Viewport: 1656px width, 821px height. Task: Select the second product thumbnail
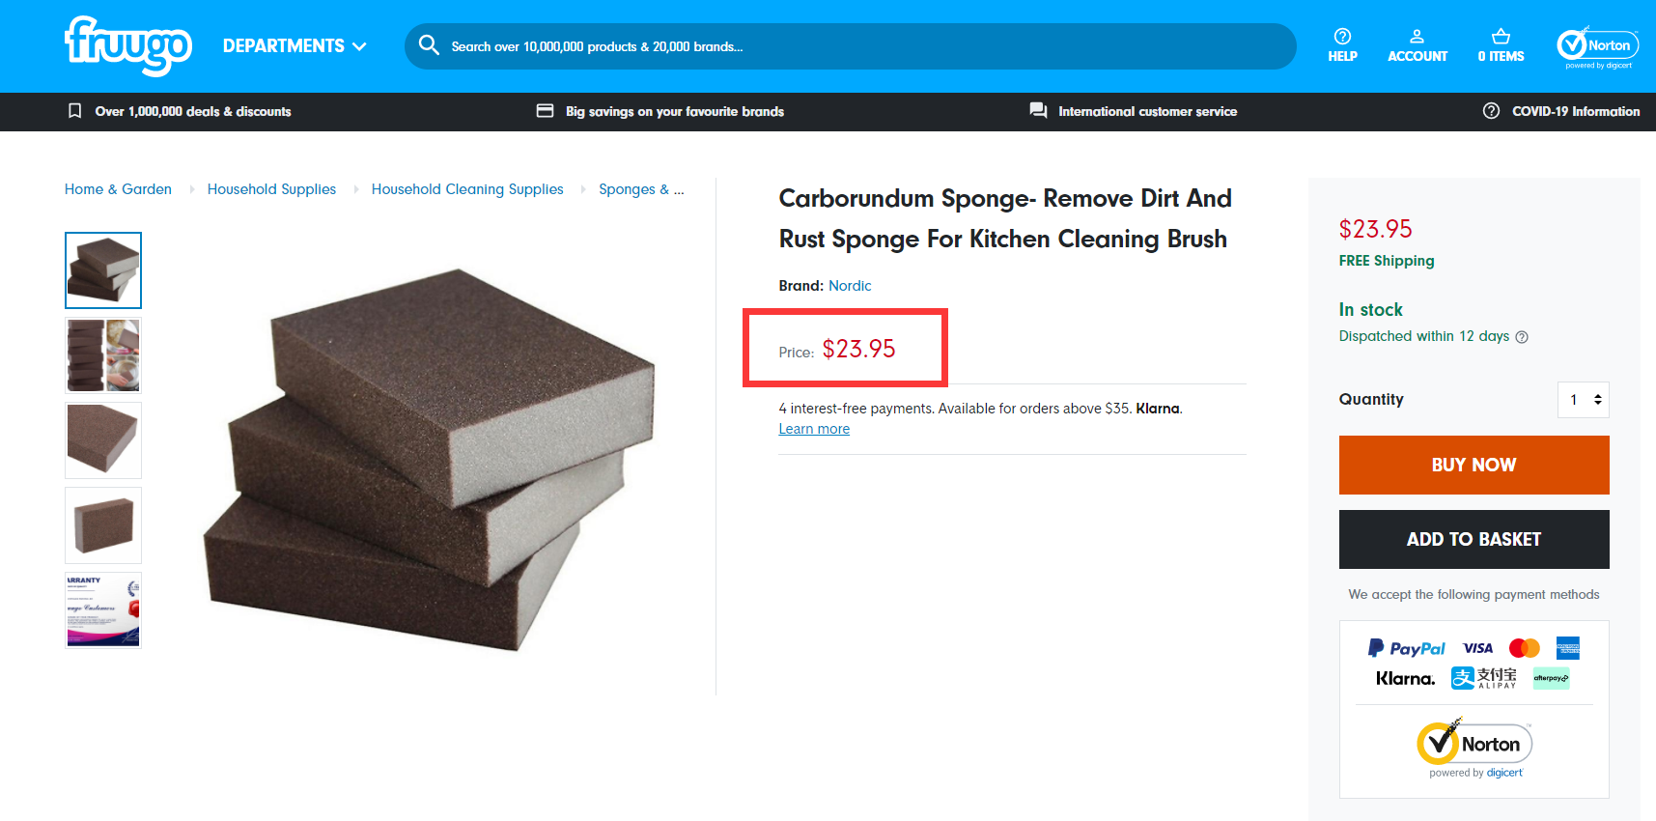pos(103,355)
